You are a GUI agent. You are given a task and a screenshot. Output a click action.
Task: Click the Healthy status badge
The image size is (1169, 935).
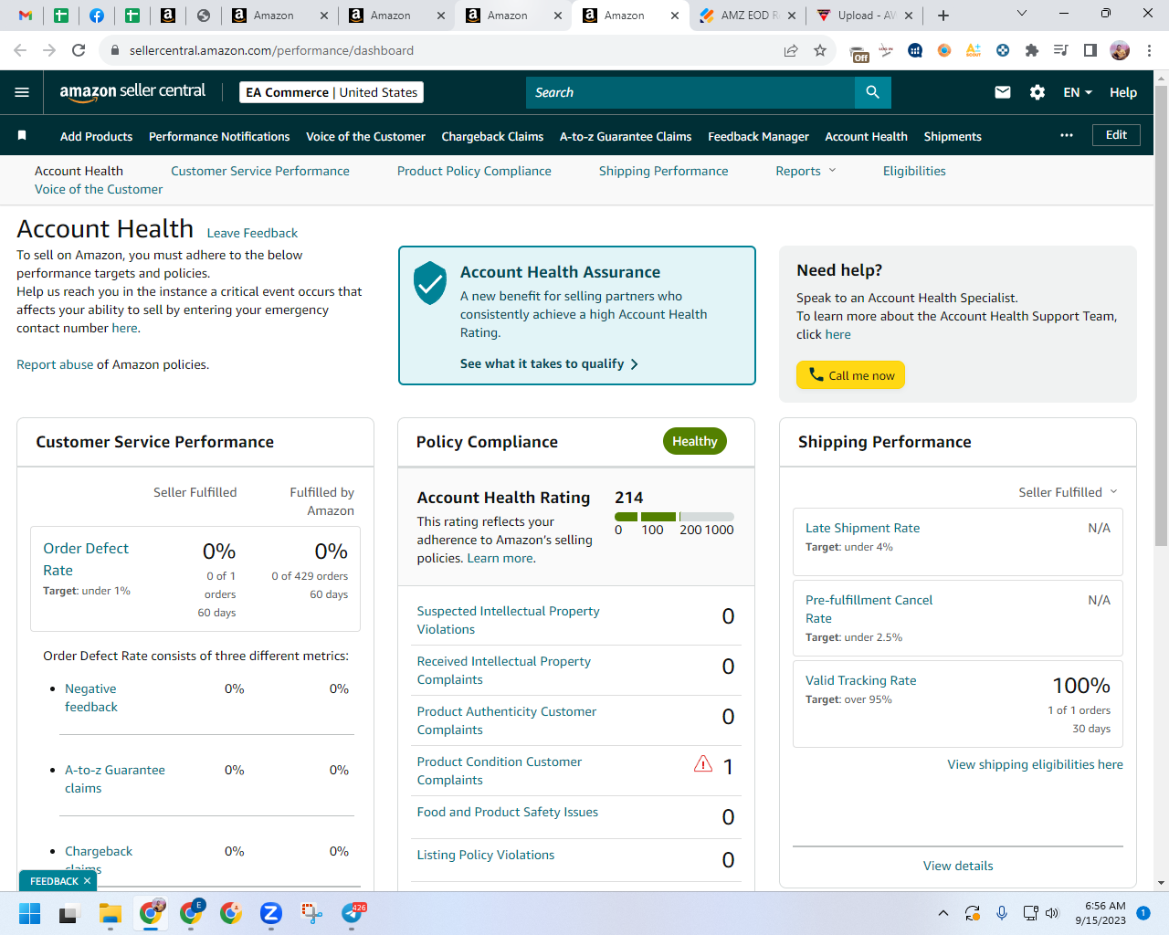695,441
